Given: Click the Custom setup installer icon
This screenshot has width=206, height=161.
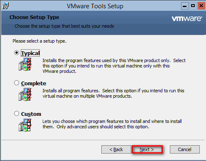Looking at the screenshot, I should pos(25,125).
